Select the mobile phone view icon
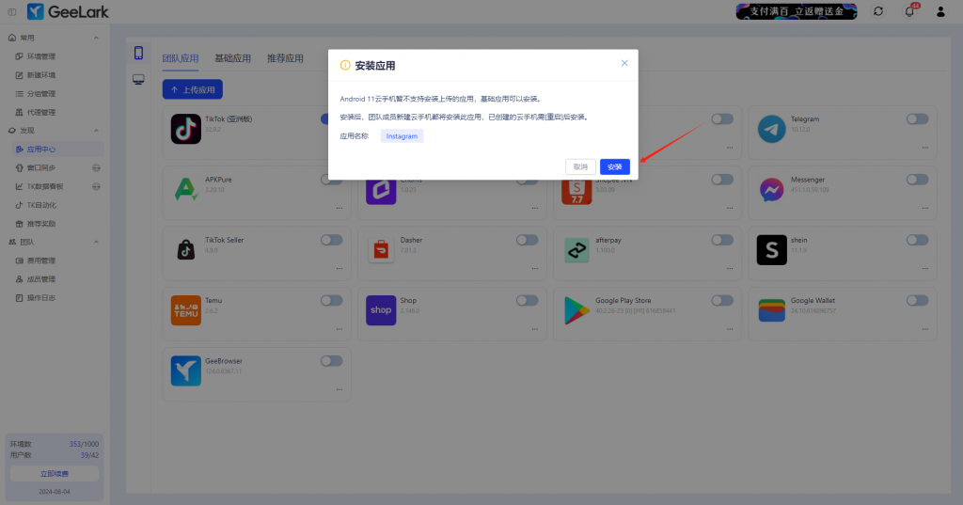This screenshot has width=963, height=505. (138, 53)
